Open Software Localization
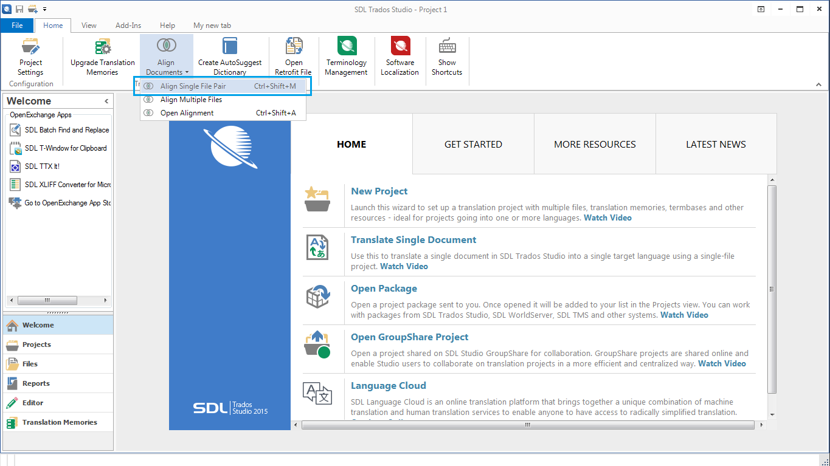This screenshot has width=830, height=466. point(400,57)
